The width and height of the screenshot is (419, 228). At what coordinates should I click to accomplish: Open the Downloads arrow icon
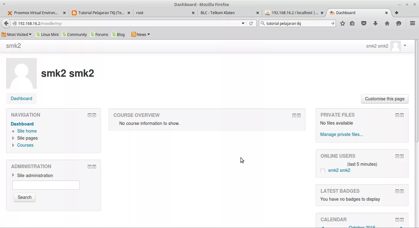(375, 23)
